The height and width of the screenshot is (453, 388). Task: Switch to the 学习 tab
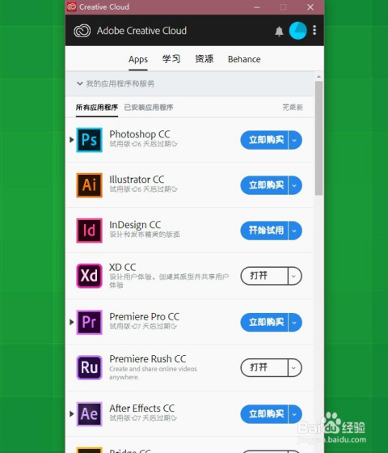tap(171, 59)
